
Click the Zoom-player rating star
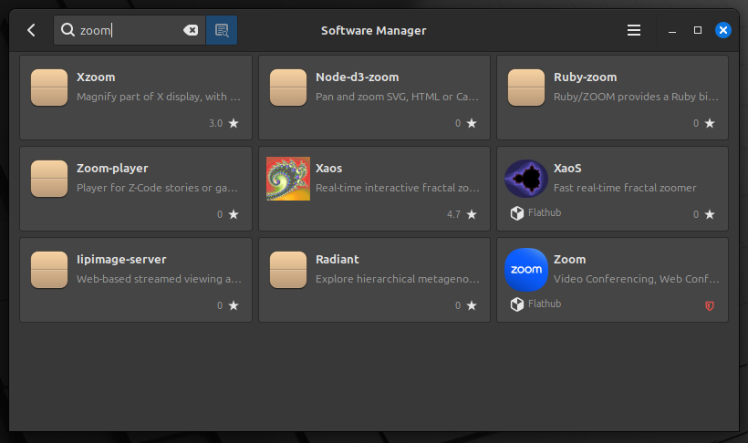[234, 214]
